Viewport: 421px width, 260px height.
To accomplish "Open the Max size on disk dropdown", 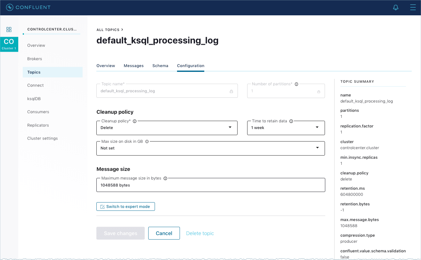I will click(211, 148).
